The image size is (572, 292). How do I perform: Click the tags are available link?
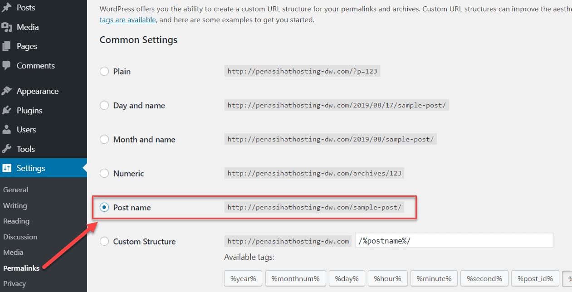click(x=127, y=19)
